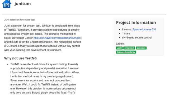Click the junitum project title
This screenshot has width=169, height=95.
click(x=22, y=4)
